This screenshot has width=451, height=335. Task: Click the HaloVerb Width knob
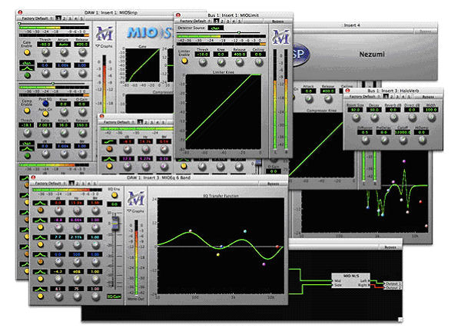431,118
